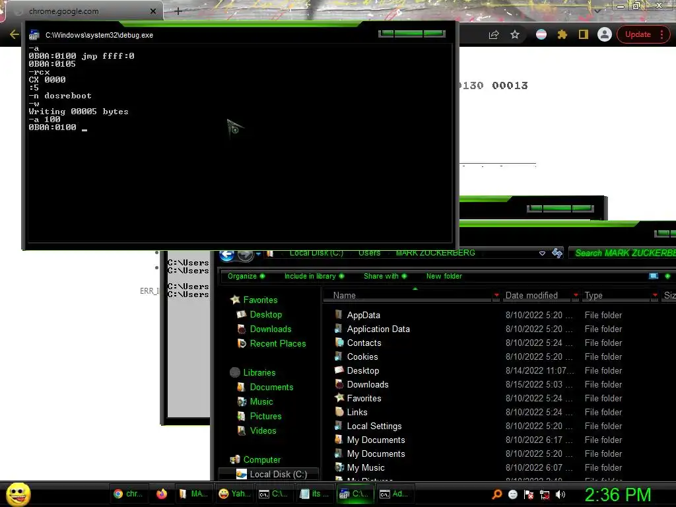
Task: Open the Name column filter arrow
Action: 496,295
